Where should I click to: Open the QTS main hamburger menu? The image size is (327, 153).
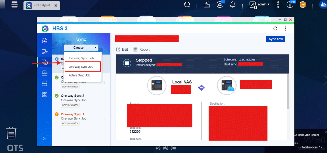pos(15,4)
